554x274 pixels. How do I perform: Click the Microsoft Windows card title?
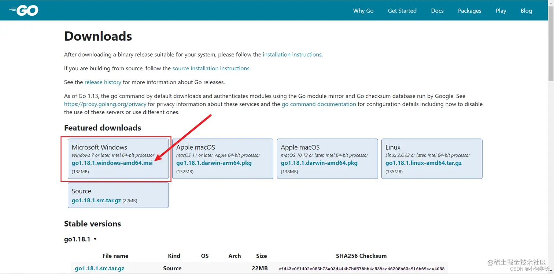[99, 147]
